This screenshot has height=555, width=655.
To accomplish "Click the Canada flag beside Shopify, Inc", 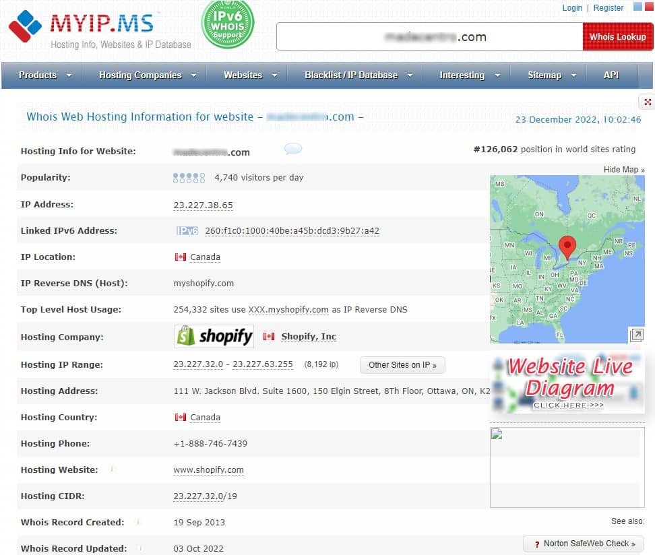I will point(269,336).
